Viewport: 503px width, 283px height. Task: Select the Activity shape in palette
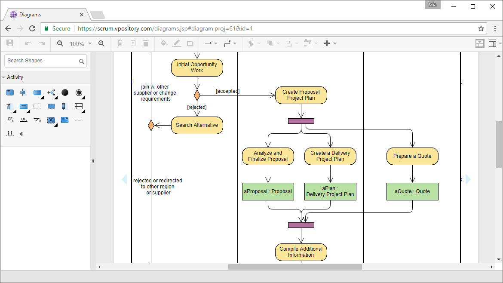(10, 93)
